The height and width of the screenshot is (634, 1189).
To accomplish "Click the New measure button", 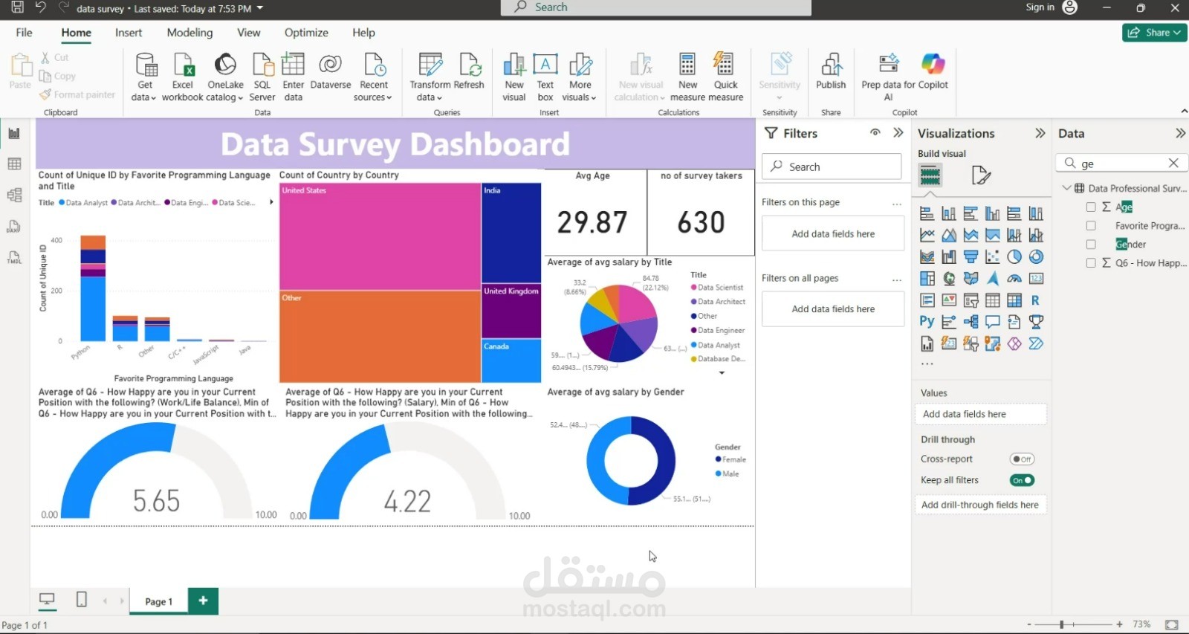I will 688,77.
